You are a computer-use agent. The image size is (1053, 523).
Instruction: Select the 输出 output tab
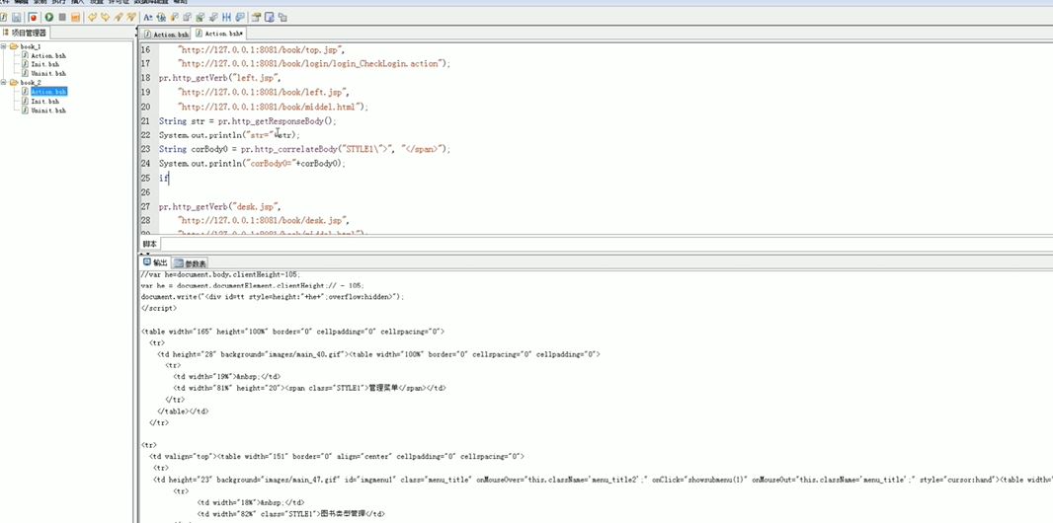pyautogui.click(x=155, y=263)
